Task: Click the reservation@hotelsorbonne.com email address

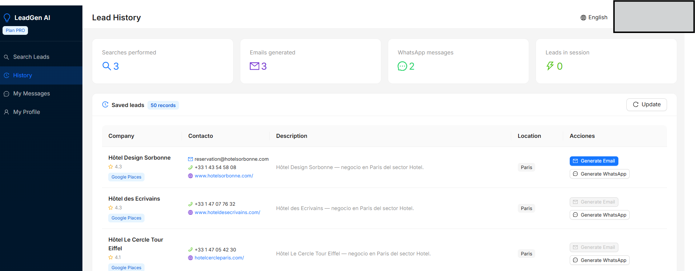Action: [x=232, y=159]
